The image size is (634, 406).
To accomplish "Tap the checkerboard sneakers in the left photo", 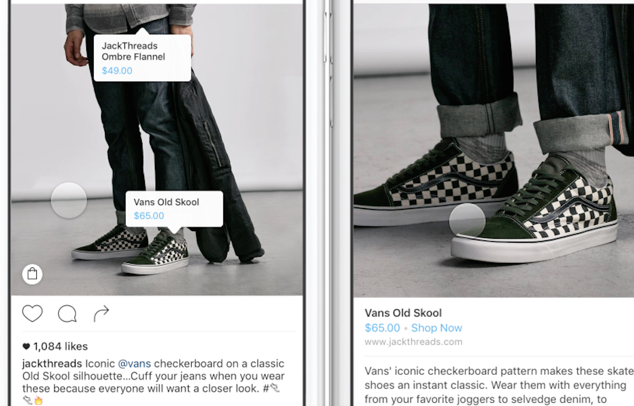I will (130, 250).
